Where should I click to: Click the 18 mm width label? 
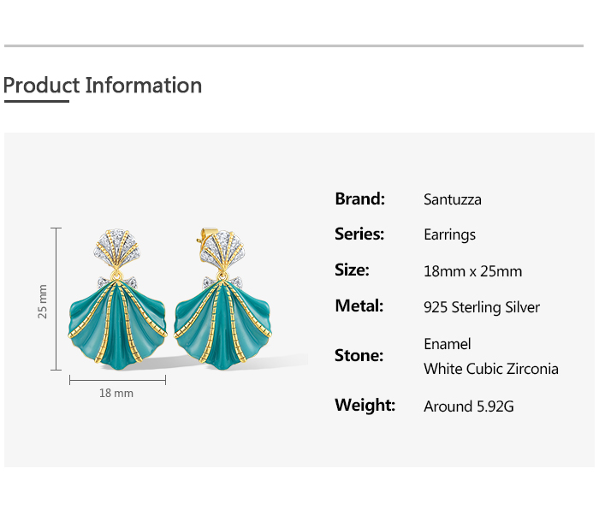point(116,393)
